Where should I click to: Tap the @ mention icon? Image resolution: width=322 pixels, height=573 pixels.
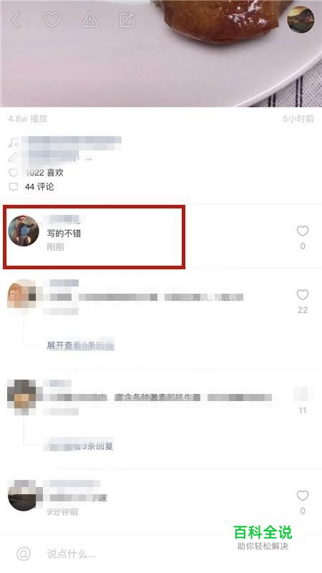(24, 554)
